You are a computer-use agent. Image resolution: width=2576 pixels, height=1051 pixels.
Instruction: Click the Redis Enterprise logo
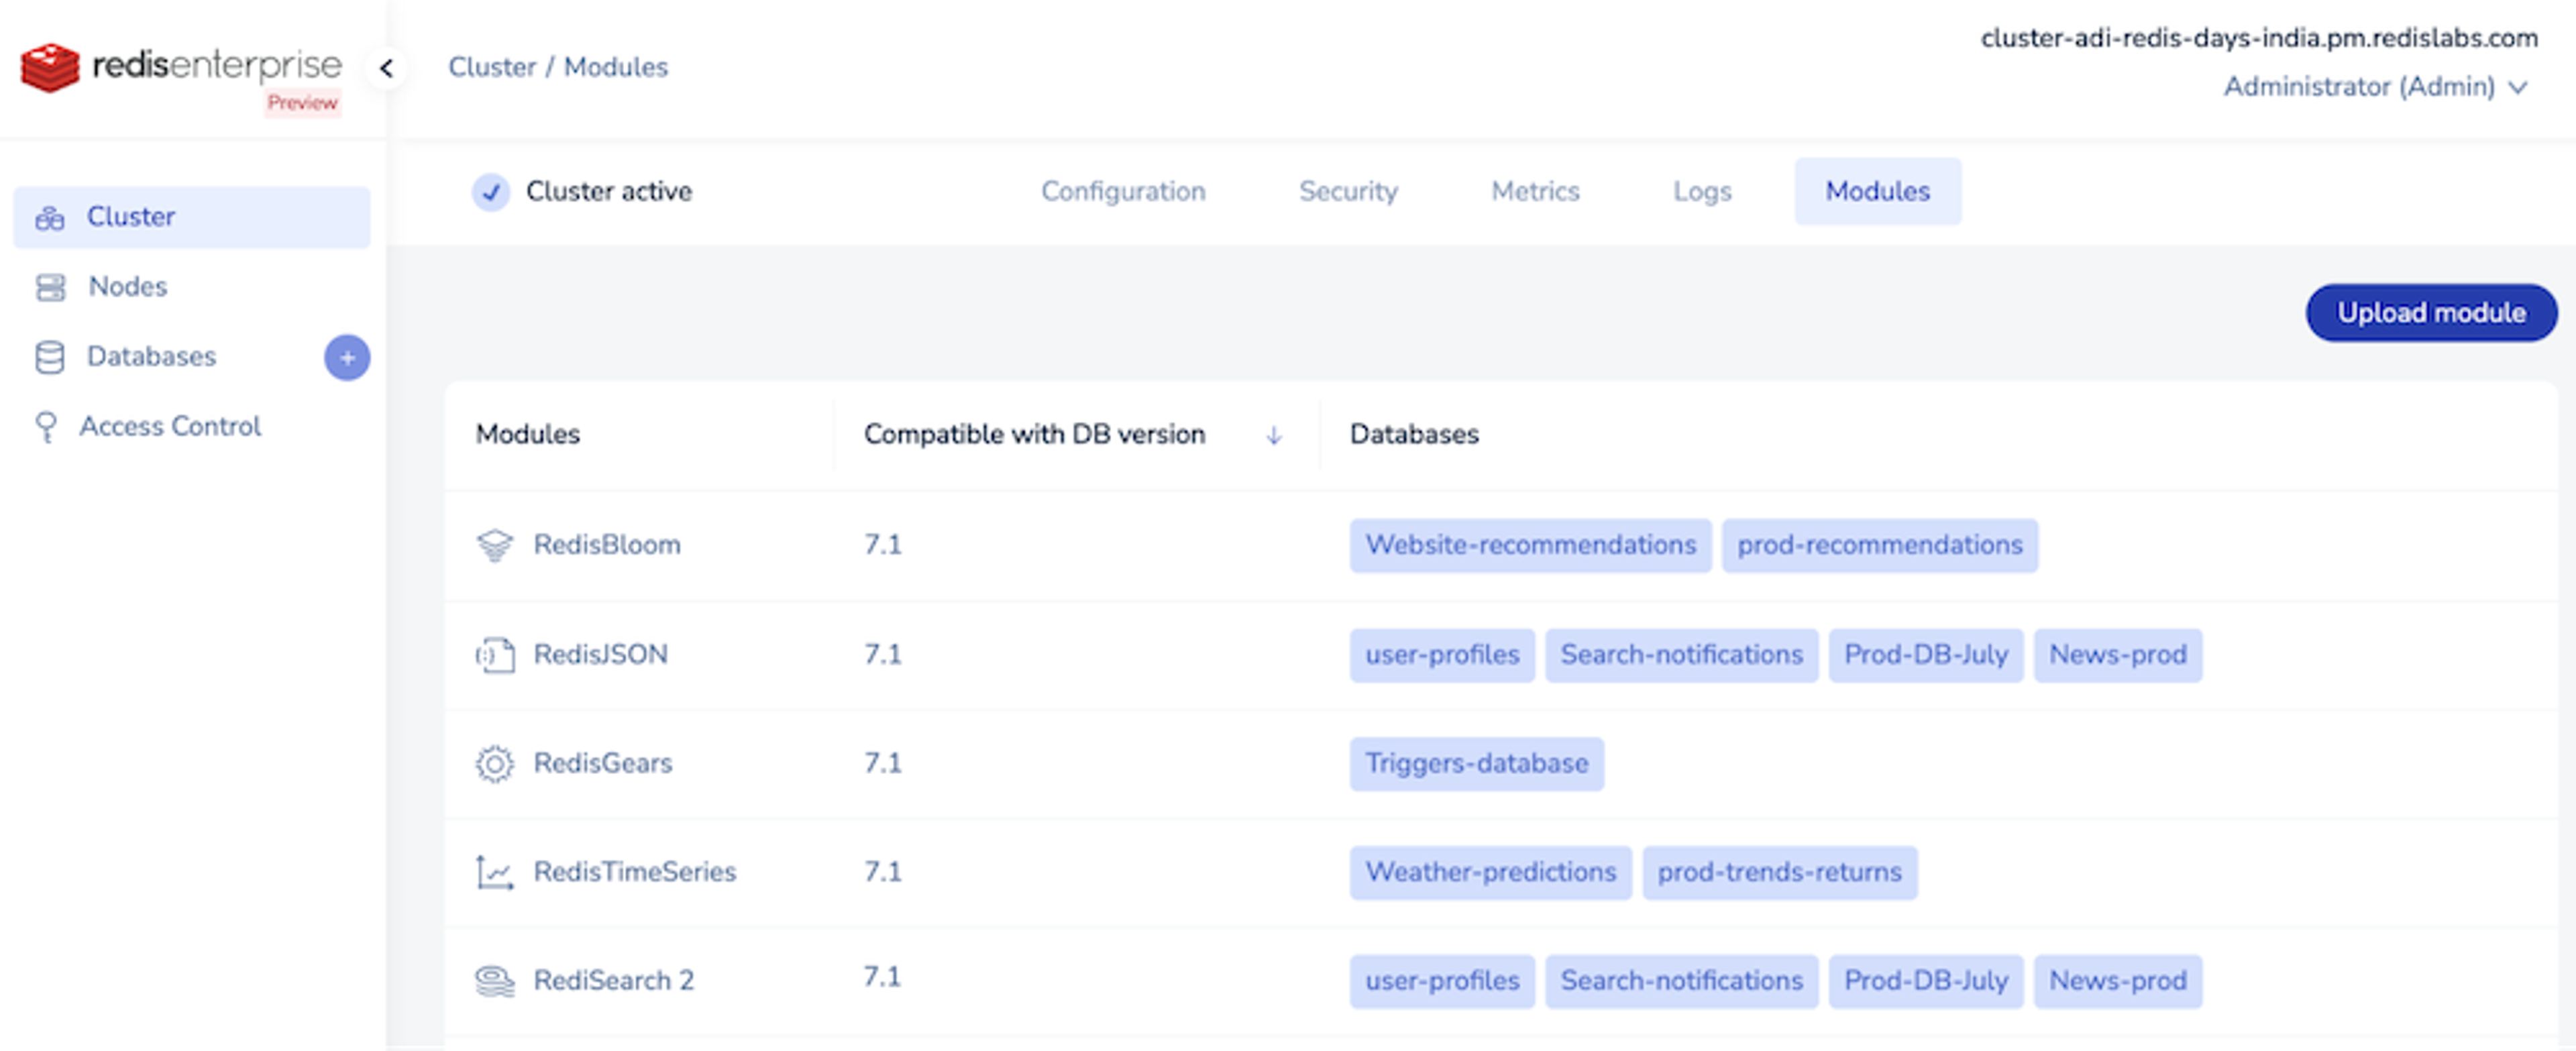pyautogui.click(x=180, y=68)
